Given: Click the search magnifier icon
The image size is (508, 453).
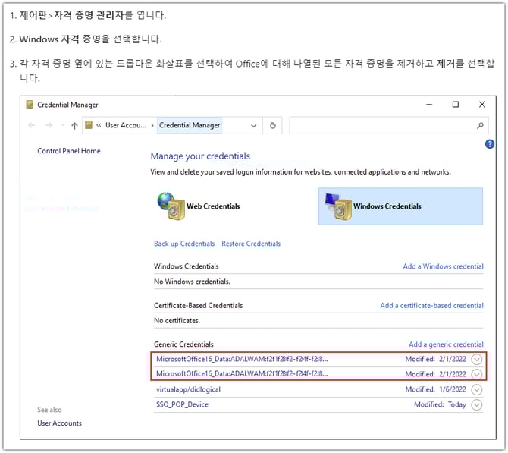Looking at the screenshot, I should point(480,126).
